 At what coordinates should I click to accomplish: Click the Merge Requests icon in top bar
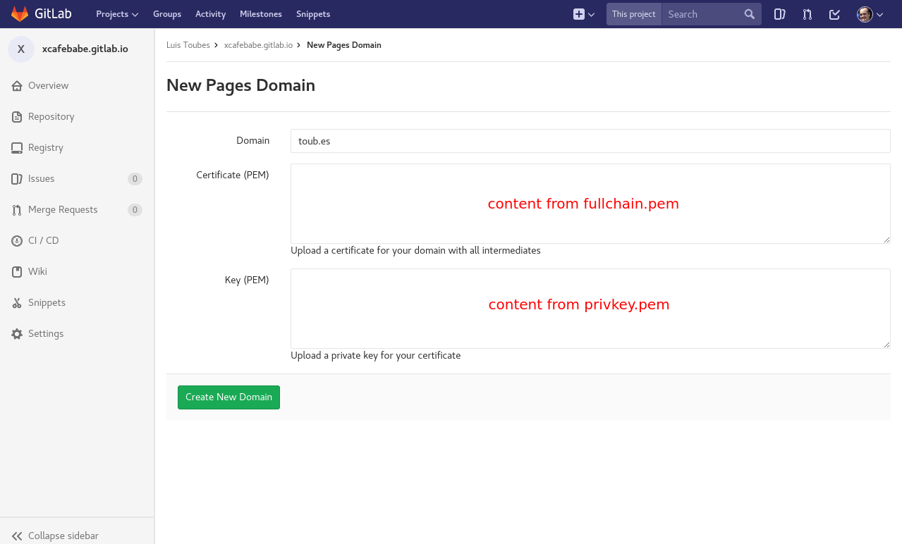[x=807, y=13]
